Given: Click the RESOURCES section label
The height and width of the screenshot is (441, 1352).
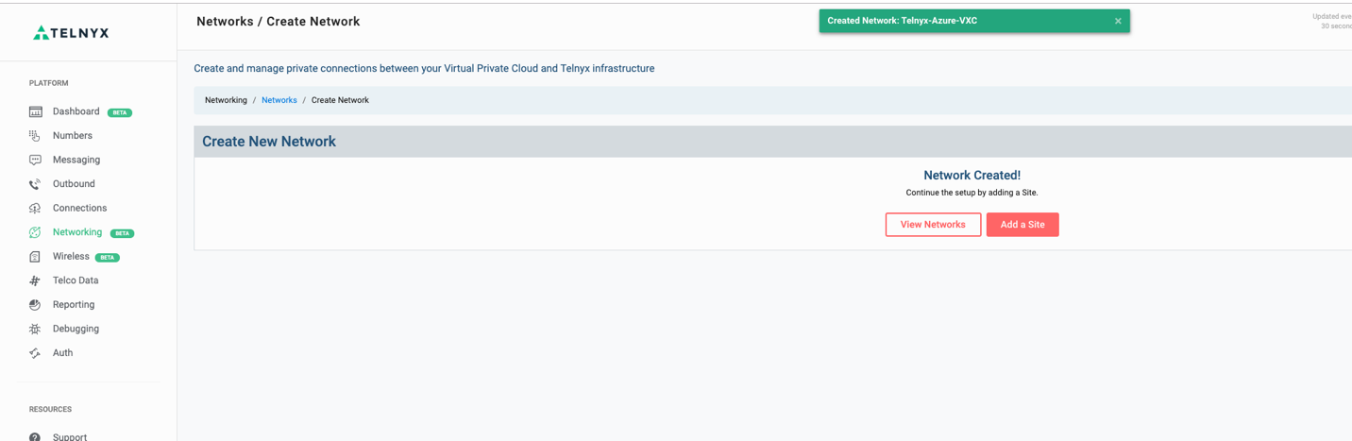Looking at the screenshot, I should [x=51, y=410].
